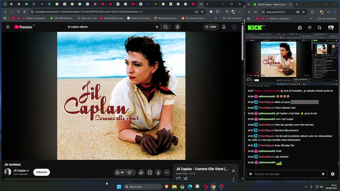The image size is (340, 191).
Task: Open playlist three-dot options menu
Action: tap(233, 179)
